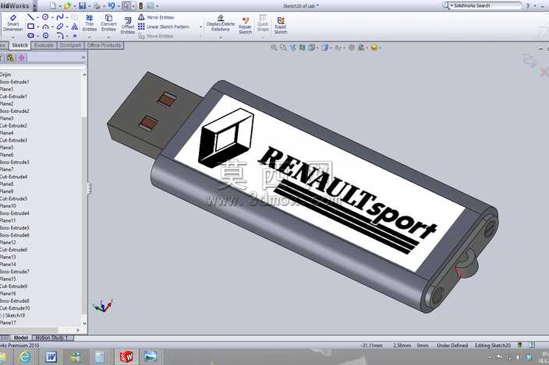The image size is (549, 365).
Task: Select the Point sketch tool
Action: tap(75, 36)
